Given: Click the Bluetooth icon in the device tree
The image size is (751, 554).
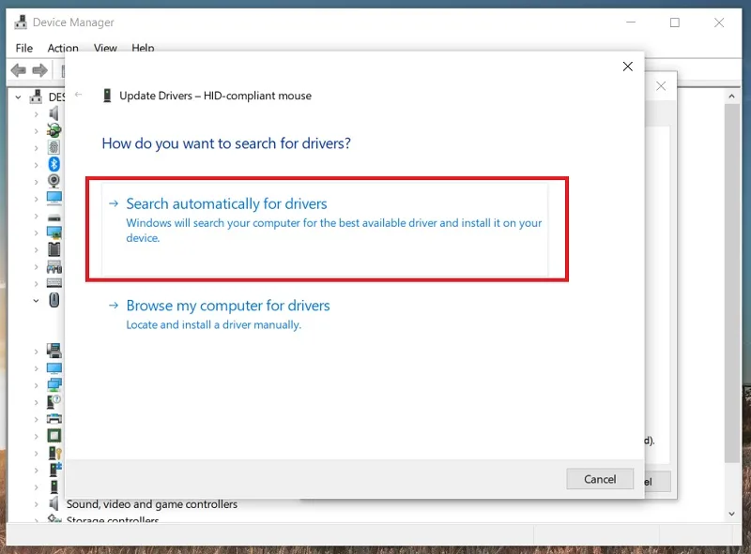Looking at the screenshot, I should pos(54,164).
